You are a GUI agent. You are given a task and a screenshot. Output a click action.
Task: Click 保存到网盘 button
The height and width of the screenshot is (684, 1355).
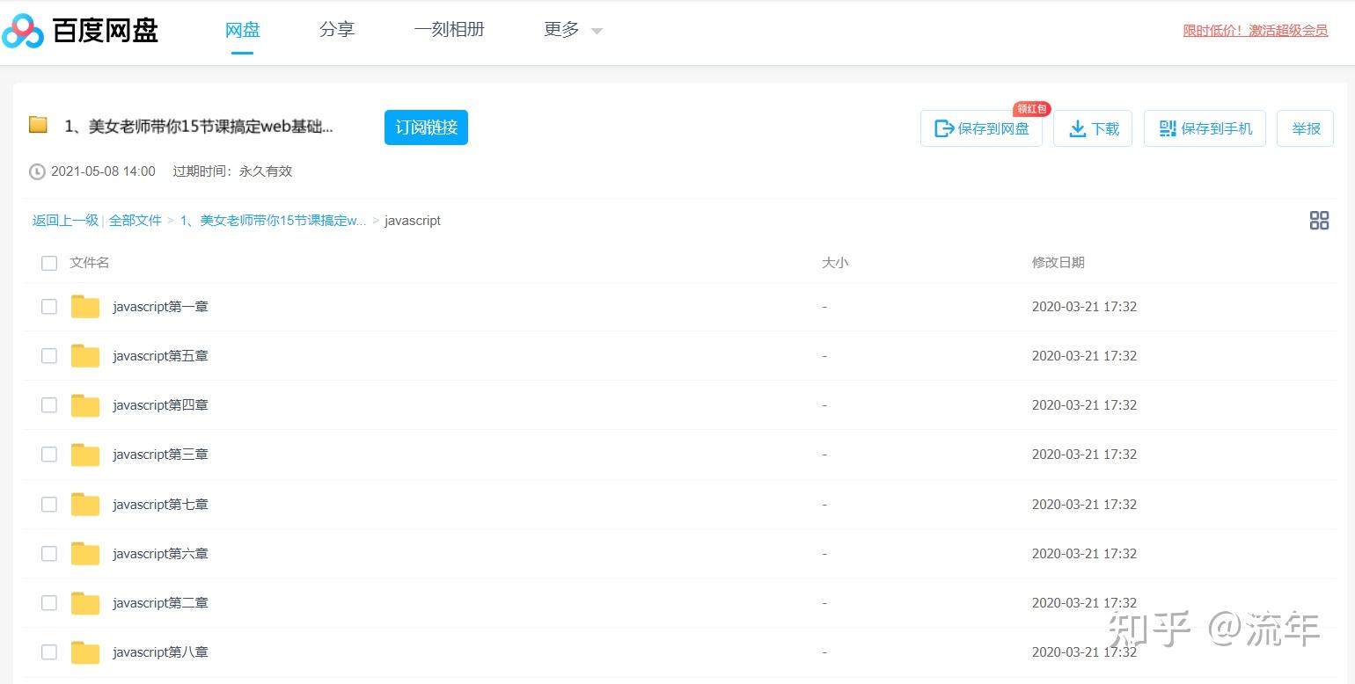[981, 128]
